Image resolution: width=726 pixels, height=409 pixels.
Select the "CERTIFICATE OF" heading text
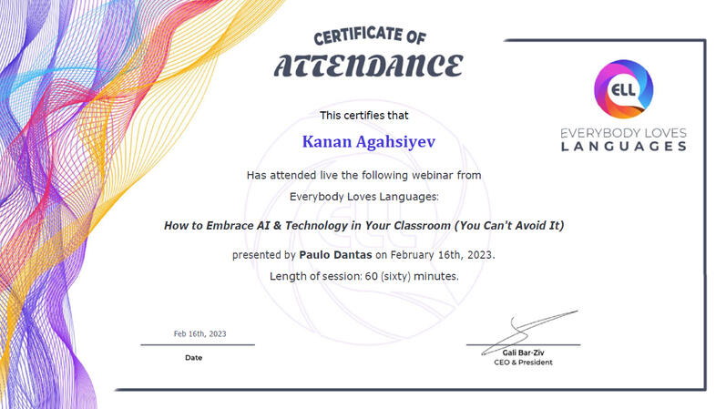[369, 38]
